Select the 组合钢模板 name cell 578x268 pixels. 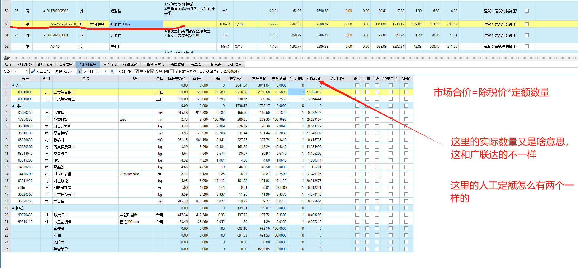tap(85, 126)
